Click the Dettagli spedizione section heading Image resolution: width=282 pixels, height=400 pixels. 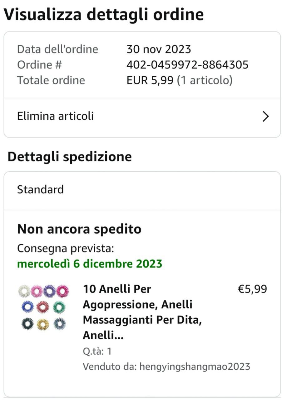click(70, 157)
